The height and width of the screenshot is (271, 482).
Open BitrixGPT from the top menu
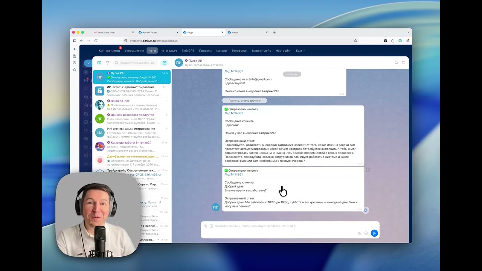click(x=188, y=50)
